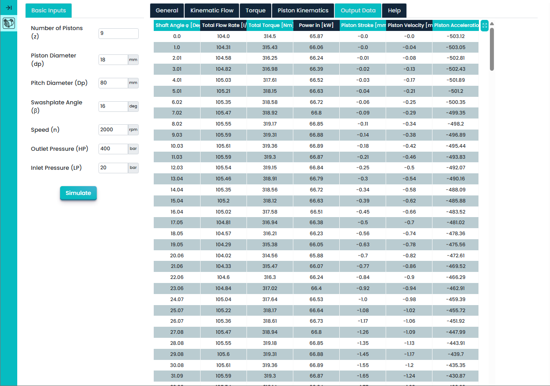Screen dimensions: 550x386
Task: Open the General tab
Action: click(x=167, y=11)
